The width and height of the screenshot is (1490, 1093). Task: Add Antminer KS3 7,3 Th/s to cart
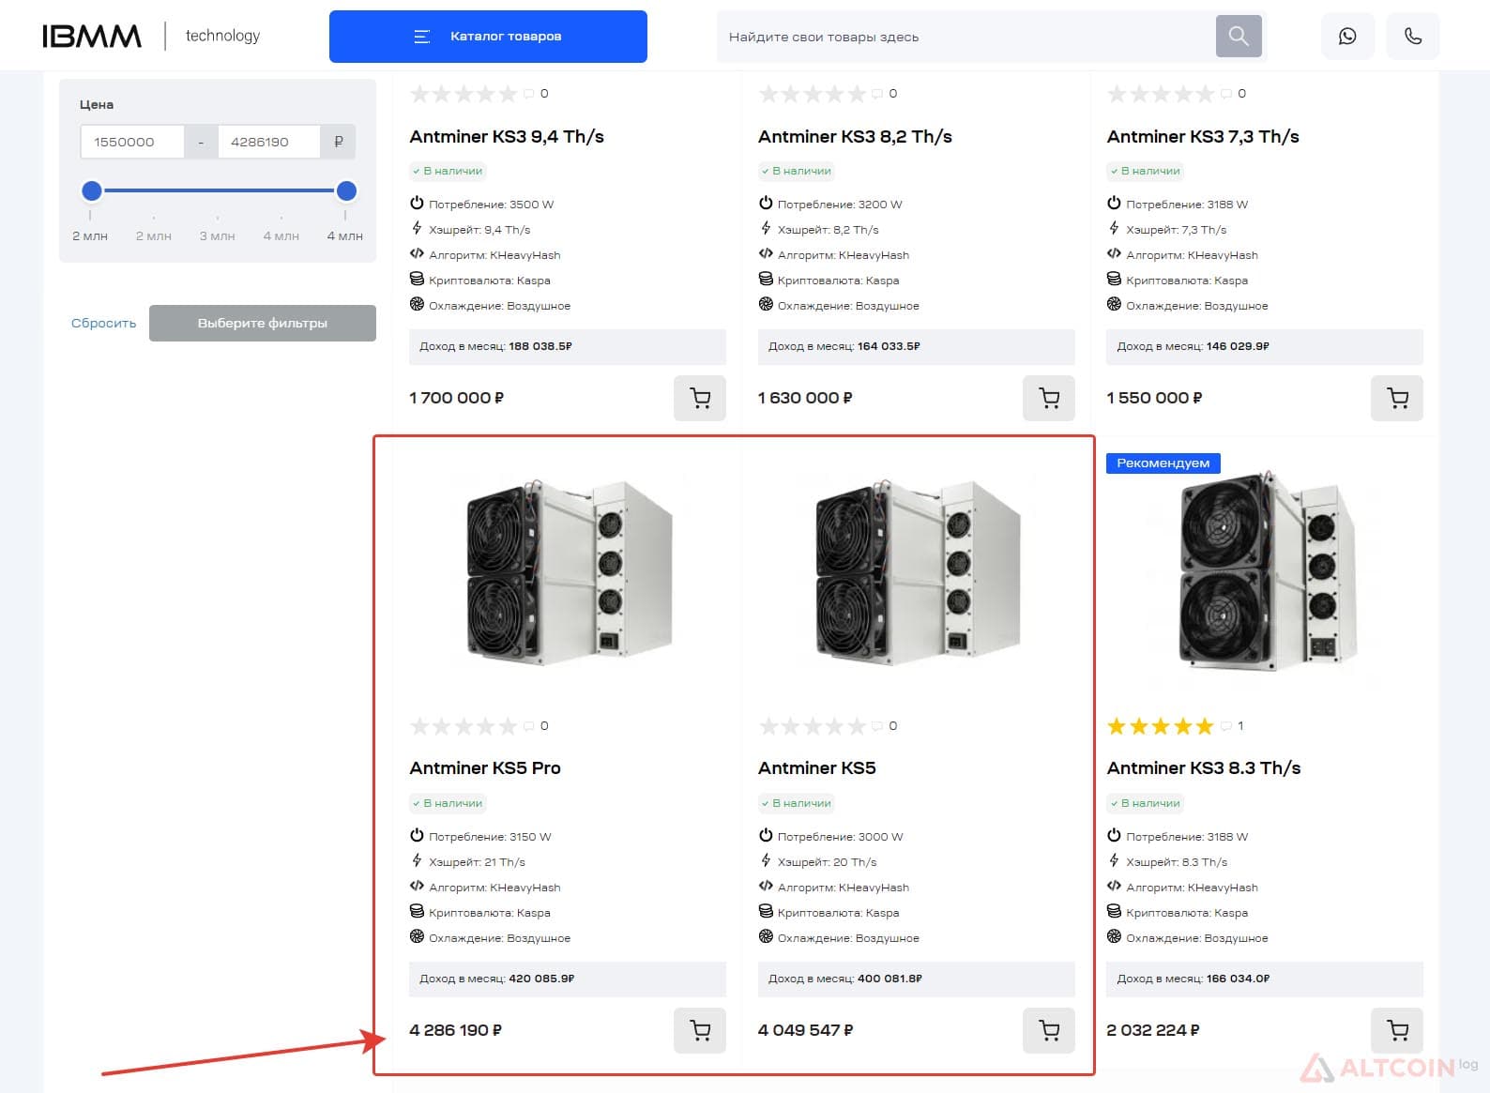click(x=1397, y=398)
